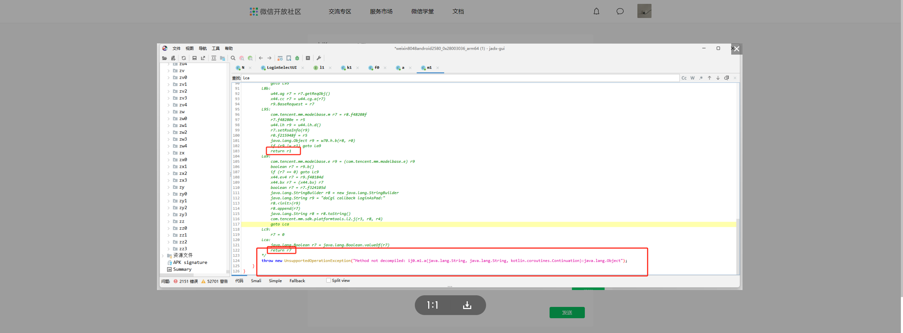Expand the zx folder in tree
This screenshot has height=333, width=903.
point(169,153)
